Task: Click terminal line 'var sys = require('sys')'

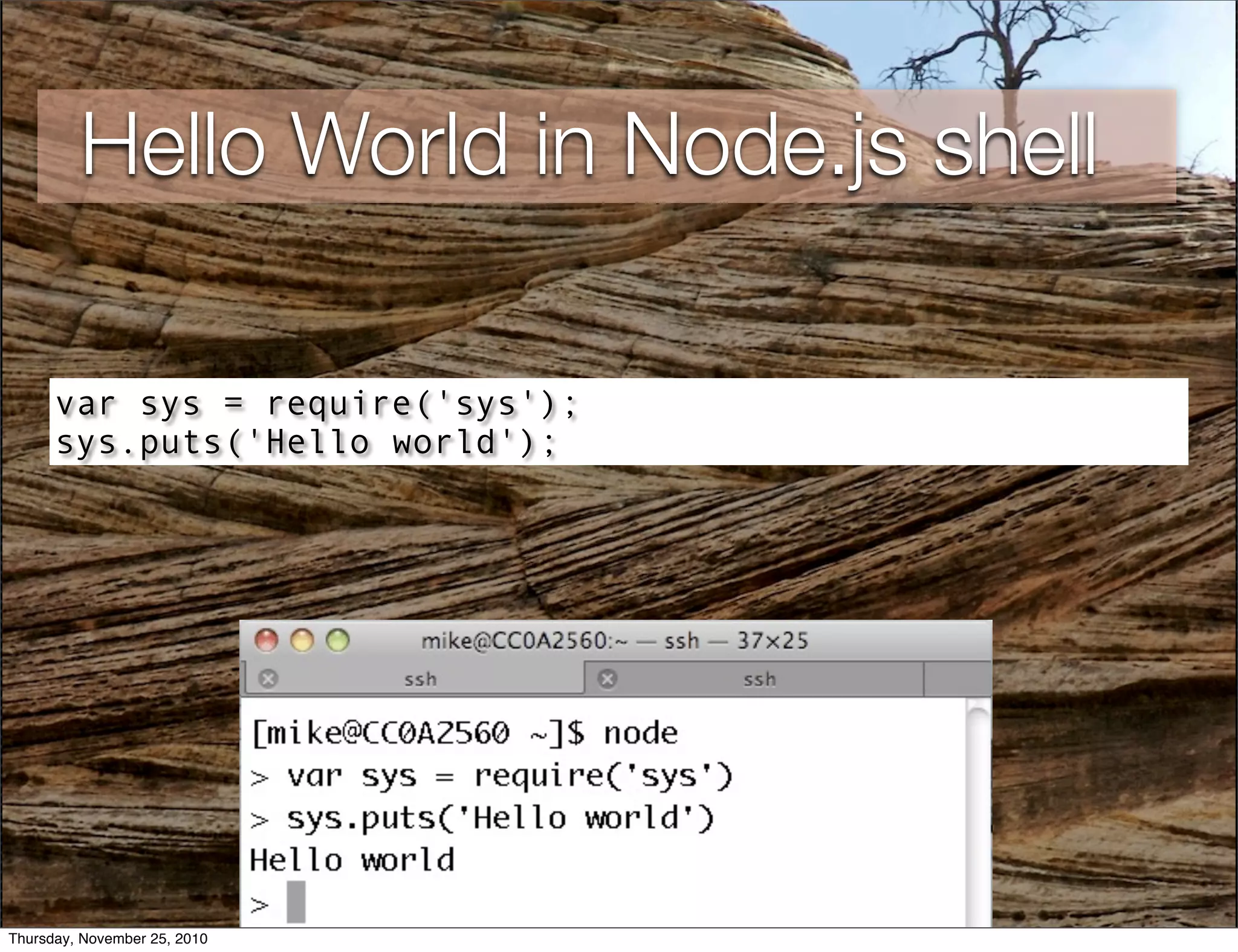Action: click(491, 776)
